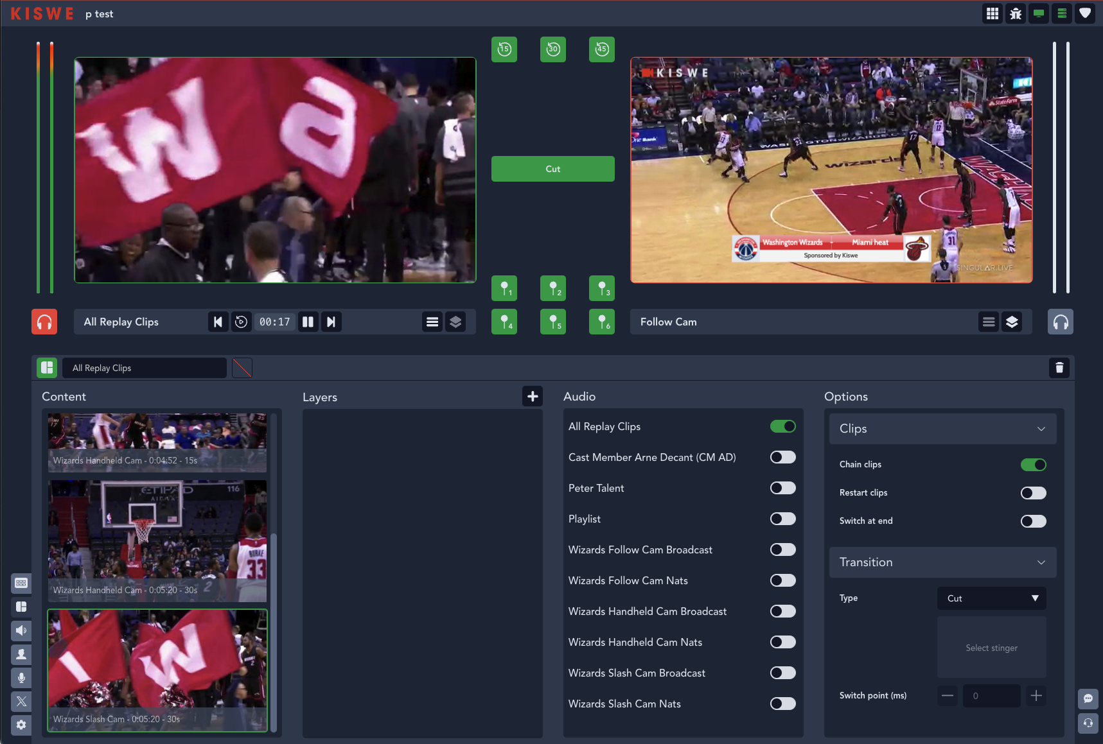Select Wizards Slash Cam 0:05:20 clip

(157, 670)
